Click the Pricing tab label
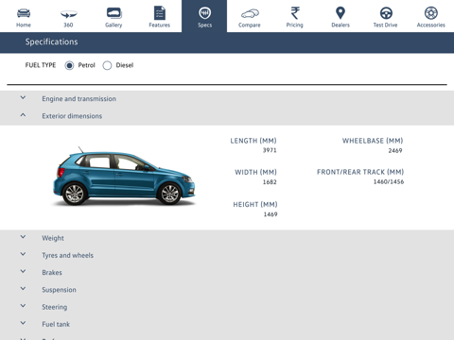Image resolution: width=454 pixels, height=340 pixels. [295, 25]
